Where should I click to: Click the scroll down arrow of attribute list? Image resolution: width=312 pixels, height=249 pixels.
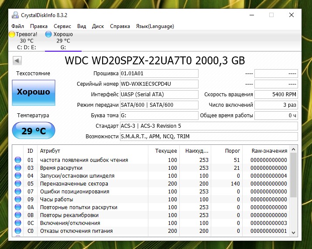293,233
